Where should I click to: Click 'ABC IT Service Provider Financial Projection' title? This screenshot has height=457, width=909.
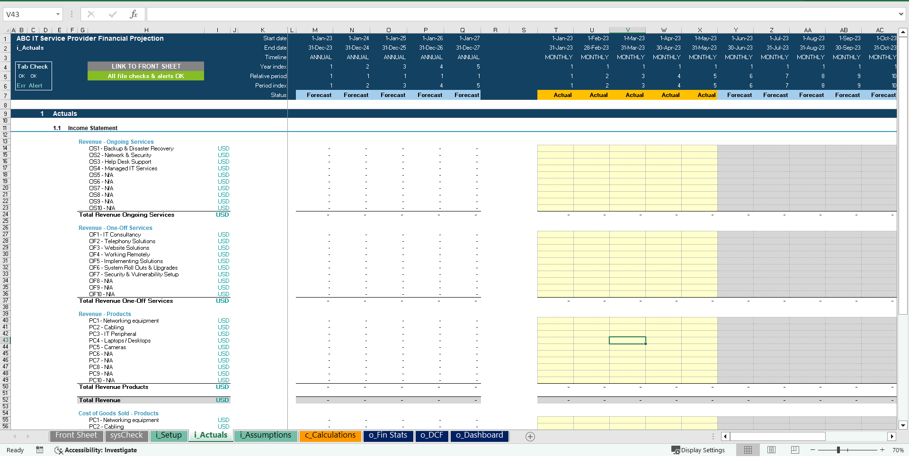90,38
